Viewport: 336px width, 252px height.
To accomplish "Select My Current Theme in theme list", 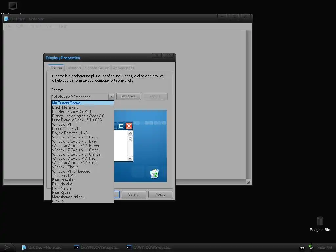I will tap(82, 103).
